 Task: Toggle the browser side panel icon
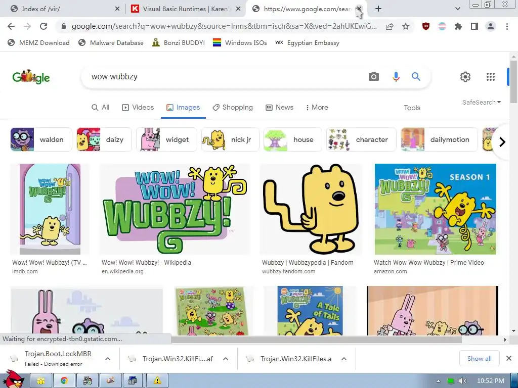(474, 26)
